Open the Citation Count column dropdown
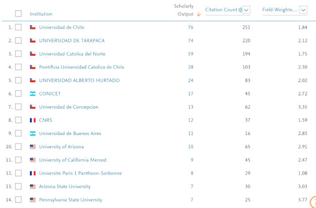316x208 pixels. point(246,10)
